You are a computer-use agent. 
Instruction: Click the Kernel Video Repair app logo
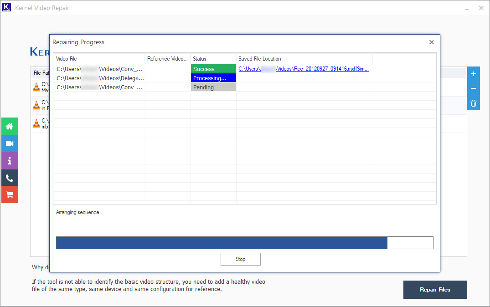pyautogui.click(x=6, y=7)
